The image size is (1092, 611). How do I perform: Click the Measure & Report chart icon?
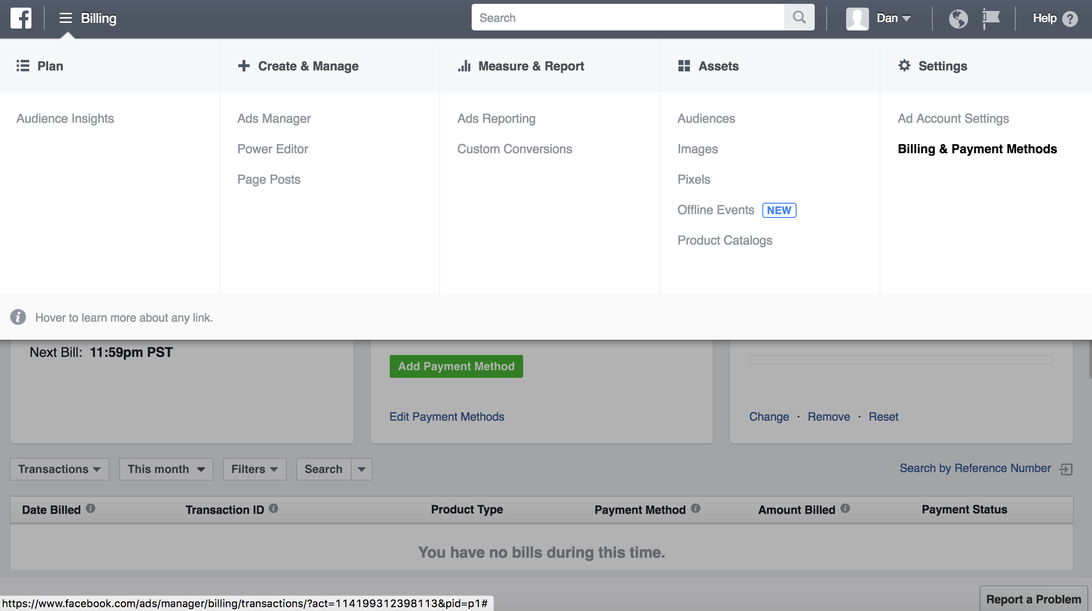(464, 66)
